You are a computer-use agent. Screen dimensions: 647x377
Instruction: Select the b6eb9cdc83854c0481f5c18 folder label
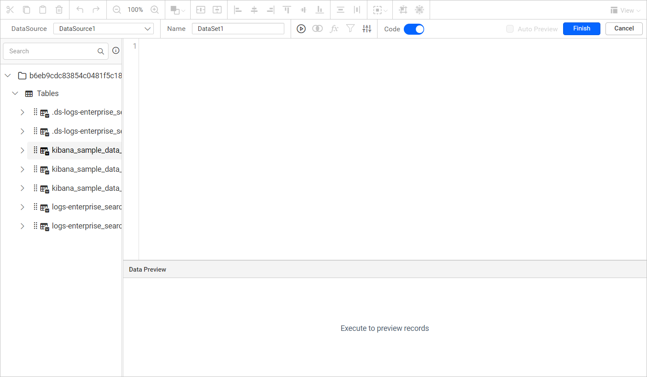click(x=75, y=76)
